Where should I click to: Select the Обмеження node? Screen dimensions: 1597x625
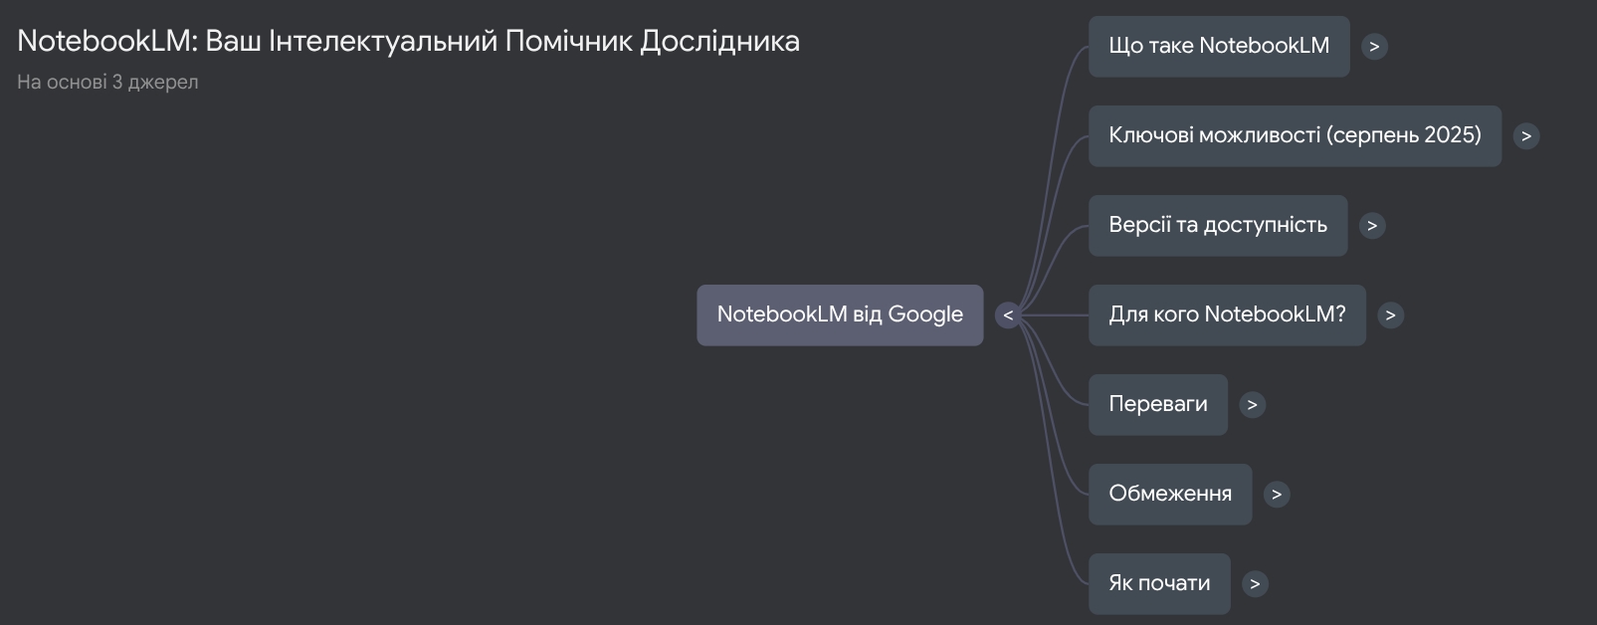point(1170,495)
